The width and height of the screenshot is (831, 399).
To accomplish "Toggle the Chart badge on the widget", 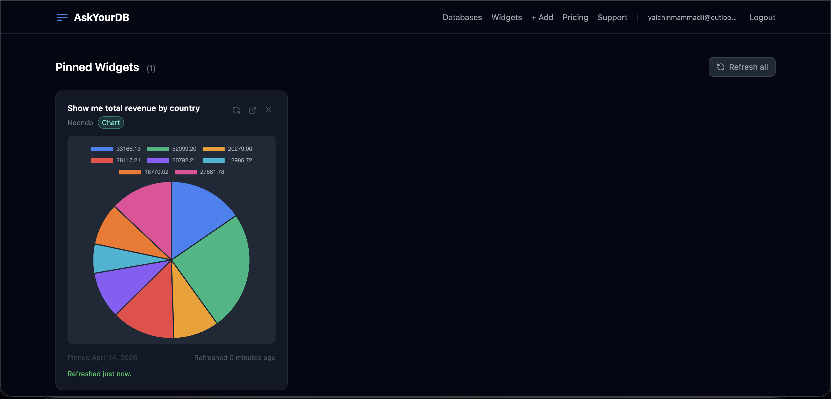I will pos(111,123).
